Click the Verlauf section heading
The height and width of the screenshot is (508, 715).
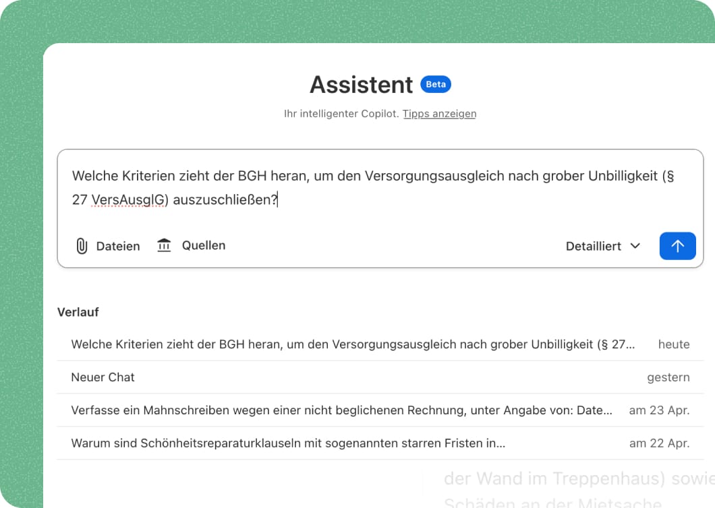click(x=78, y=312)
